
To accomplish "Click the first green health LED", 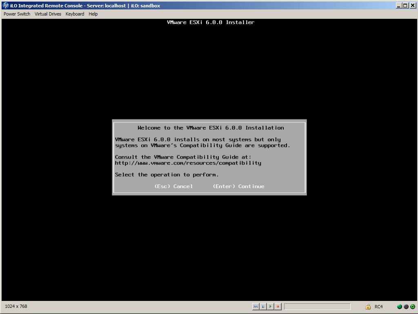I will click(400, 307).
